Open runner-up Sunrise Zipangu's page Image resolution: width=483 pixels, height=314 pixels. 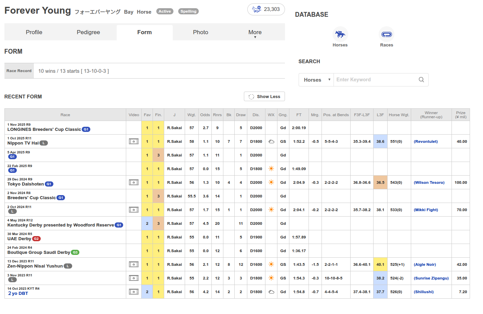pos(431,278)
